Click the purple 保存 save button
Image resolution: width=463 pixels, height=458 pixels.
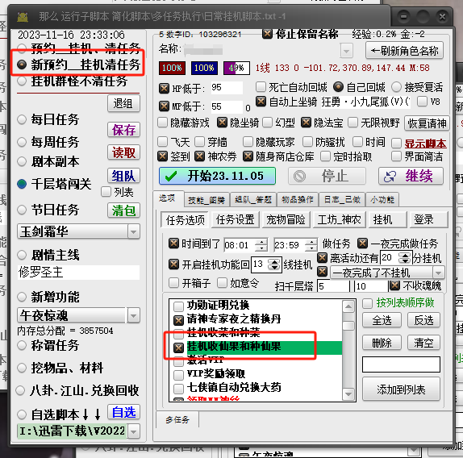pyautogui.click(x=123, y=130)
